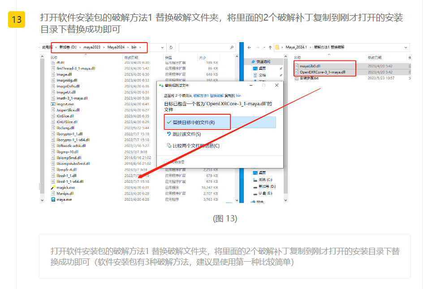Screen dimensions: 423x289
Task: Open recent locations dropdown in Maya_2024.1 window
Action: click(x=264, y=47)
